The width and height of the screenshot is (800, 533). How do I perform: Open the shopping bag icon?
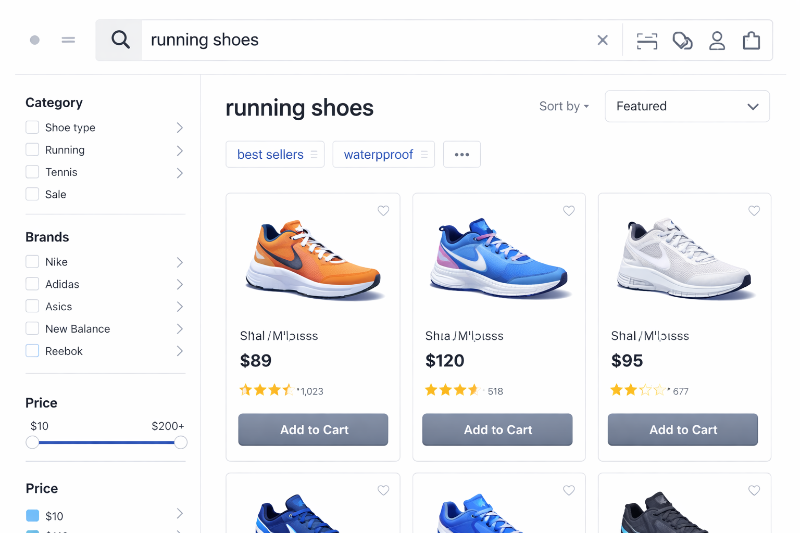[x=751, y=41]
